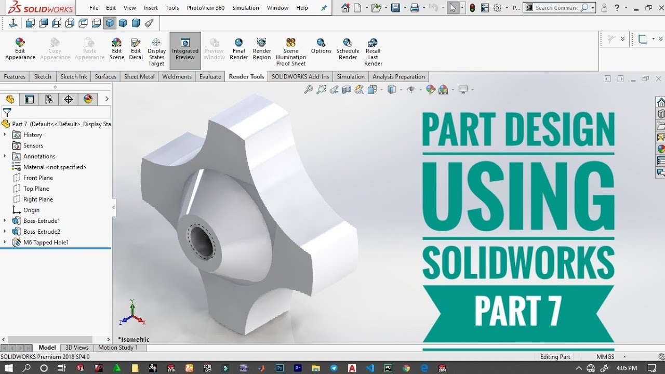Open the ConfigurationManager tab icon
The height and width of the screenshot is (374, 665).
coord(49,99)
